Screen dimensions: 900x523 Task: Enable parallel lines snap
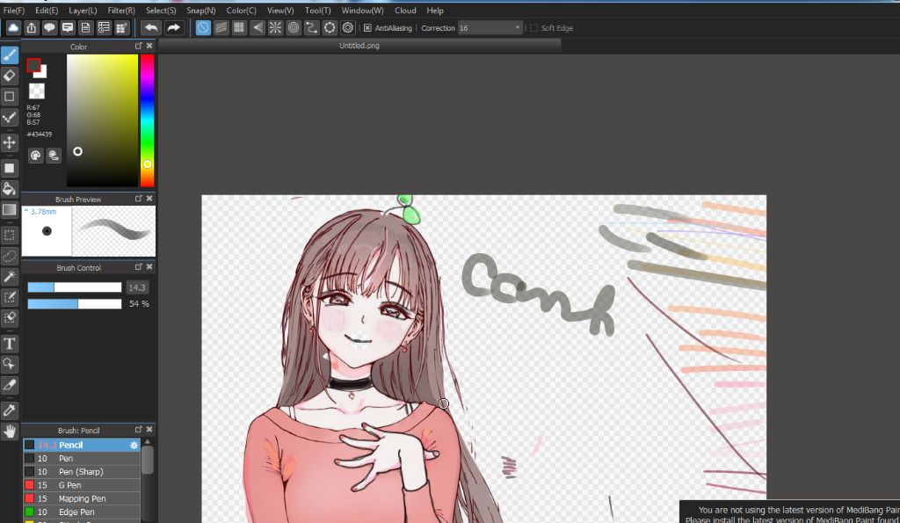pyautogui.click(x=221, y=27)
